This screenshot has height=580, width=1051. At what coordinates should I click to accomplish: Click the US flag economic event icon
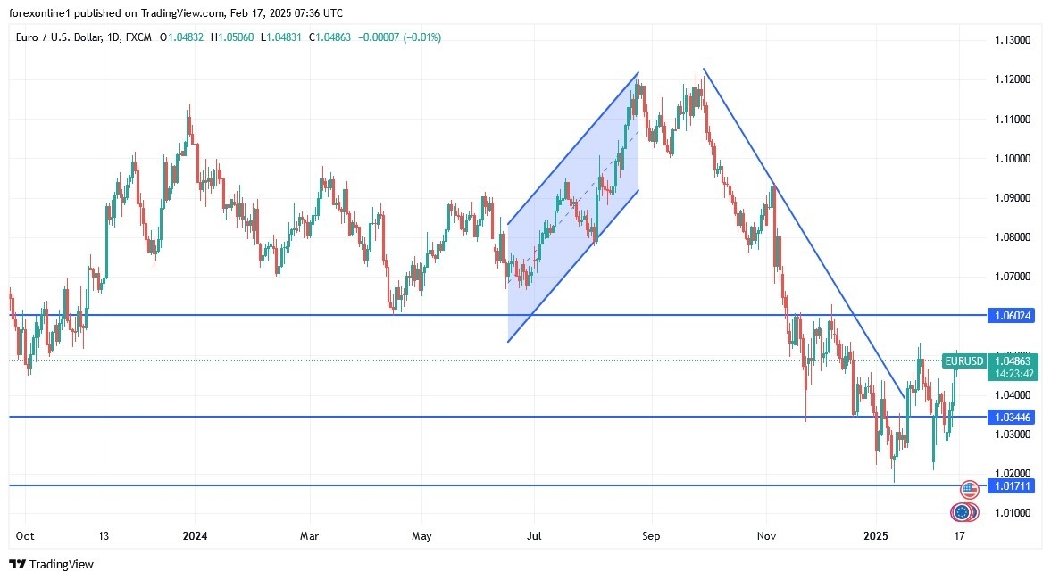(x=970, y=489)
